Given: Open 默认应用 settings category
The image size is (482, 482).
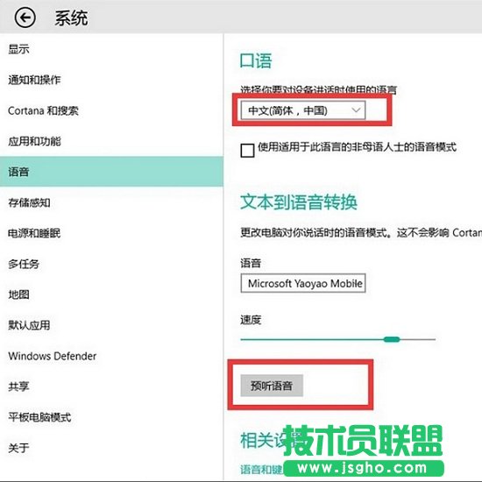Looking at the screenshot, I should (29, 325).
